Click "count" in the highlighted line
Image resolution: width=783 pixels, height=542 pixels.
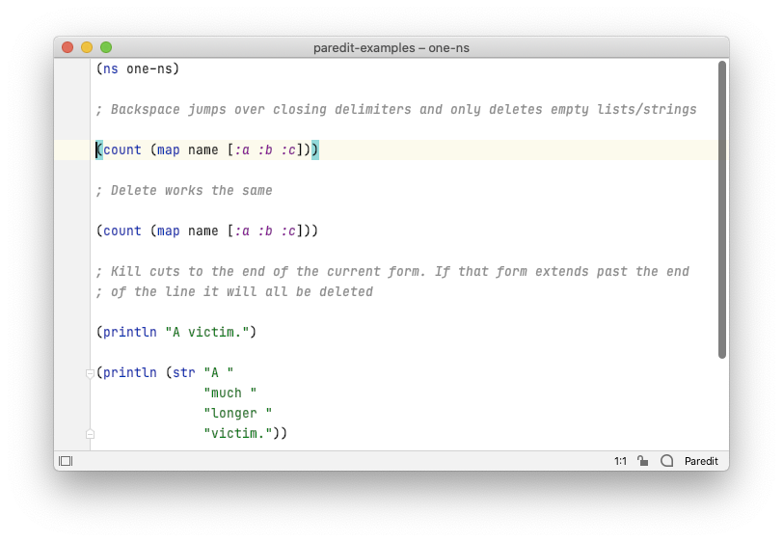tap(122, 149)
